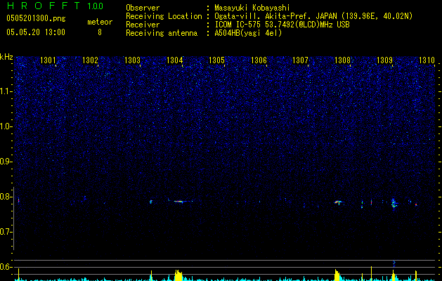Click the 1309 time marker
The width and height of the screenshot is (442, 281).
[x=384, y=60]
